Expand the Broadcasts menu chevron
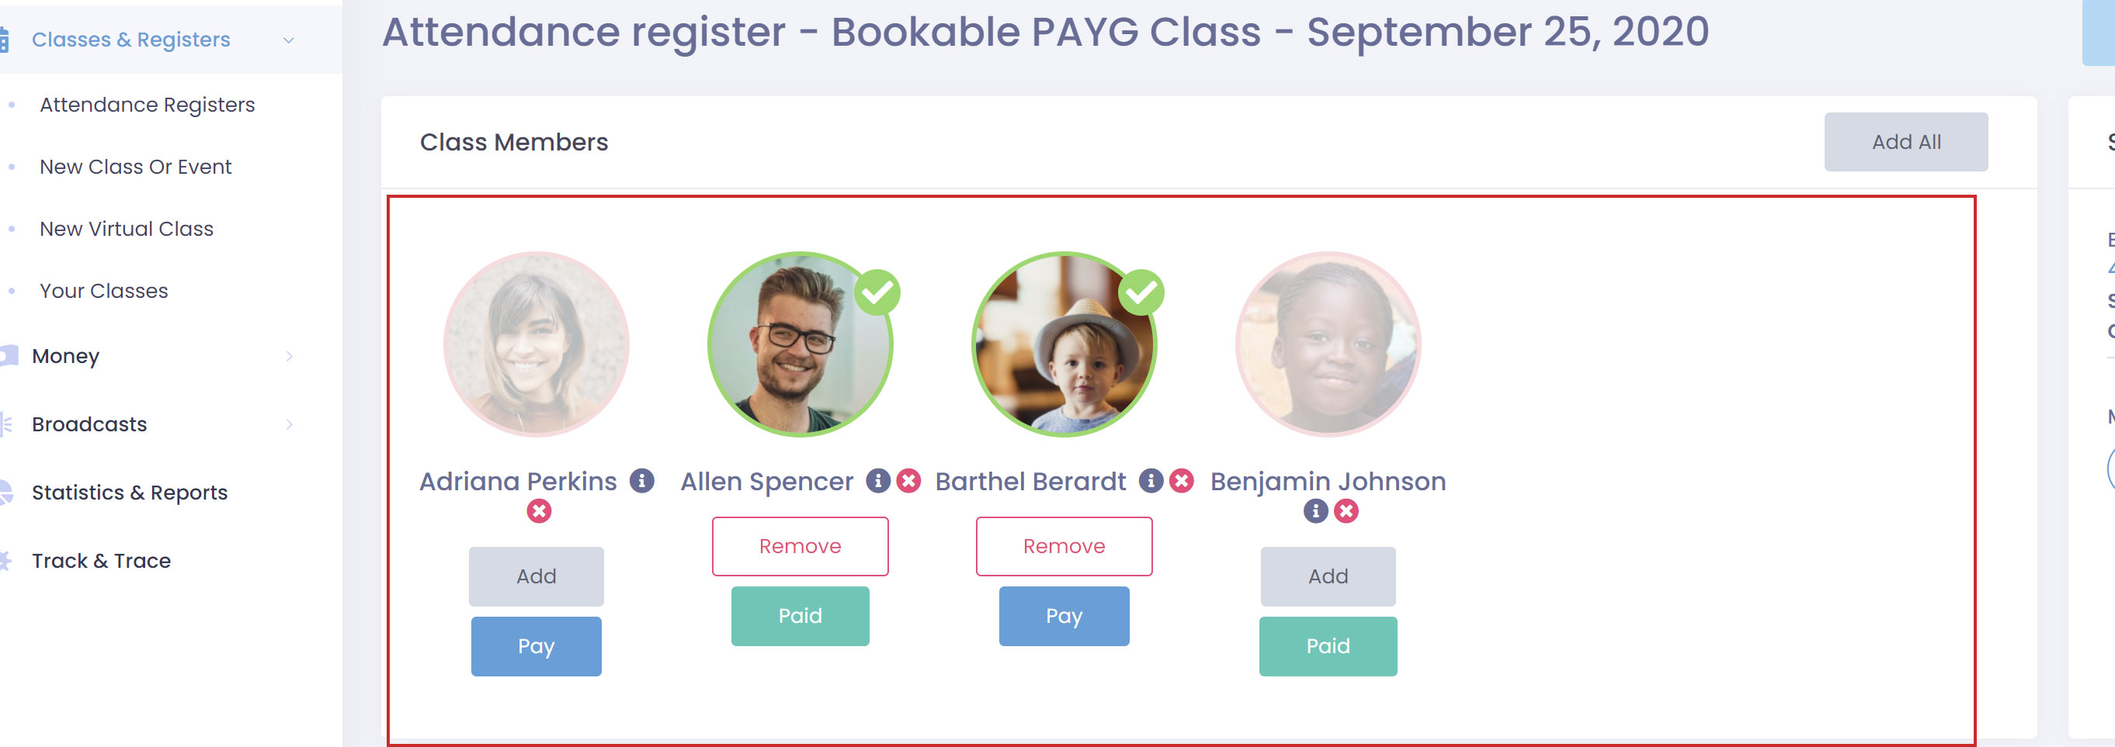Image resolution: width=2115 pixels, height=747 pixels. [289, 424]
